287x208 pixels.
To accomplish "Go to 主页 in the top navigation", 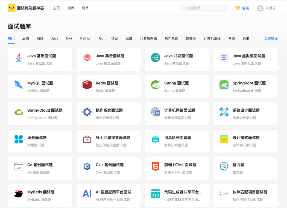I will tap(56, 8).
